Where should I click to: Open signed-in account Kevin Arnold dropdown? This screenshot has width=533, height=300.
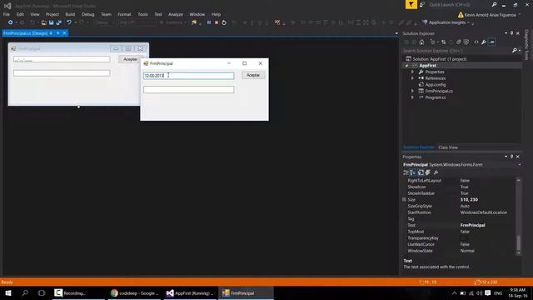[x=490, y=15]
